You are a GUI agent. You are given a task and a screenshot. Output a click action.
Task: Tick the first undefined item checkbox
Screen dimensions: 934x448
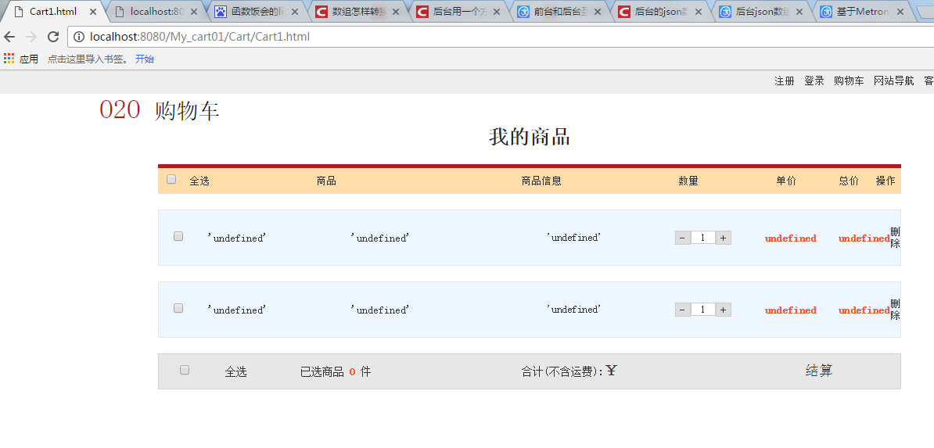(x=178, y=237)
